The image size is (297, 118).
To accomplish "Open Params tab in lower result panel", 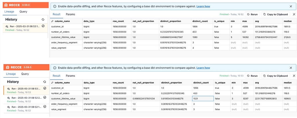I will click(x=70, y=76).
